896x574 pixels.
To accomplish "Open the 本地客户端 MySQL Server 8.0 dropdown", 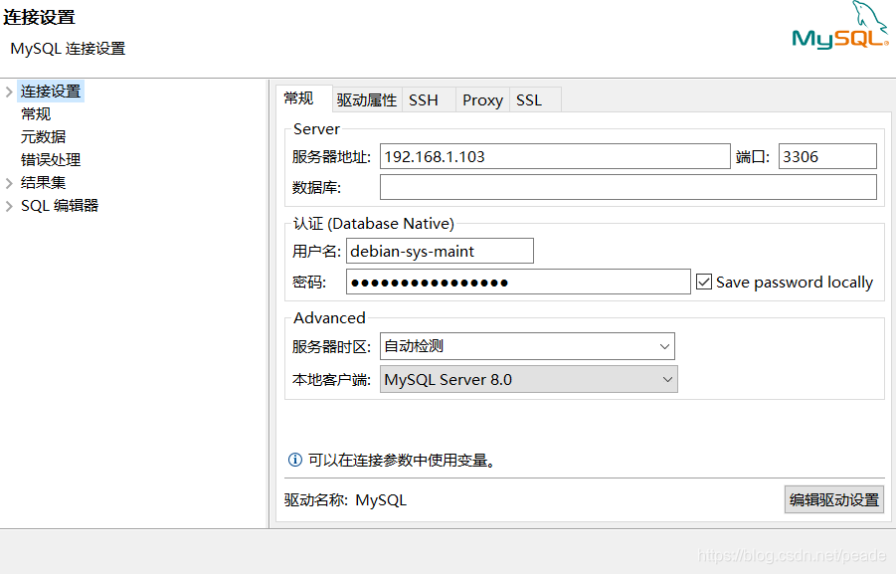I will 529,380.
